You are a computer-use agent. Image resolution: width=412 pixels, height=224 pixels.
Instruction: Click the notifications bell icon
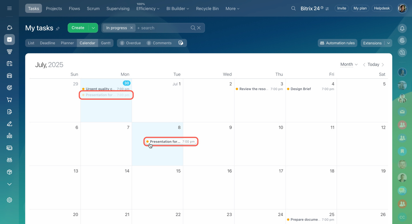(402, 29)
